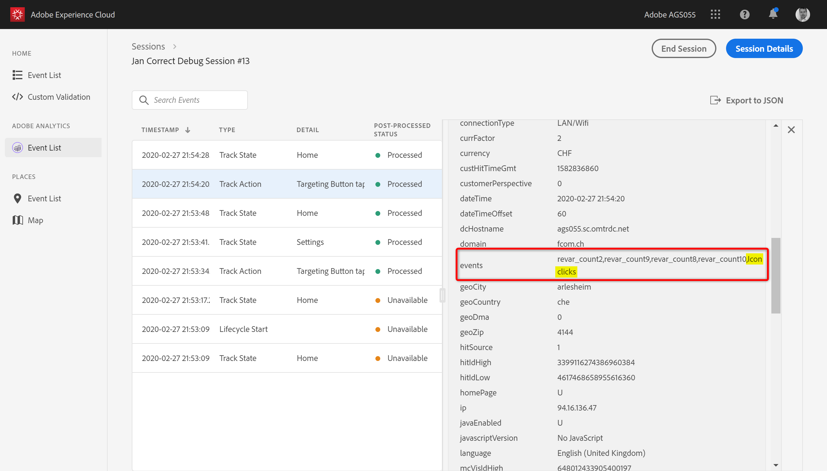
Task: Click the Sessions breadcrumb link
Action: (x=148, y=46)
